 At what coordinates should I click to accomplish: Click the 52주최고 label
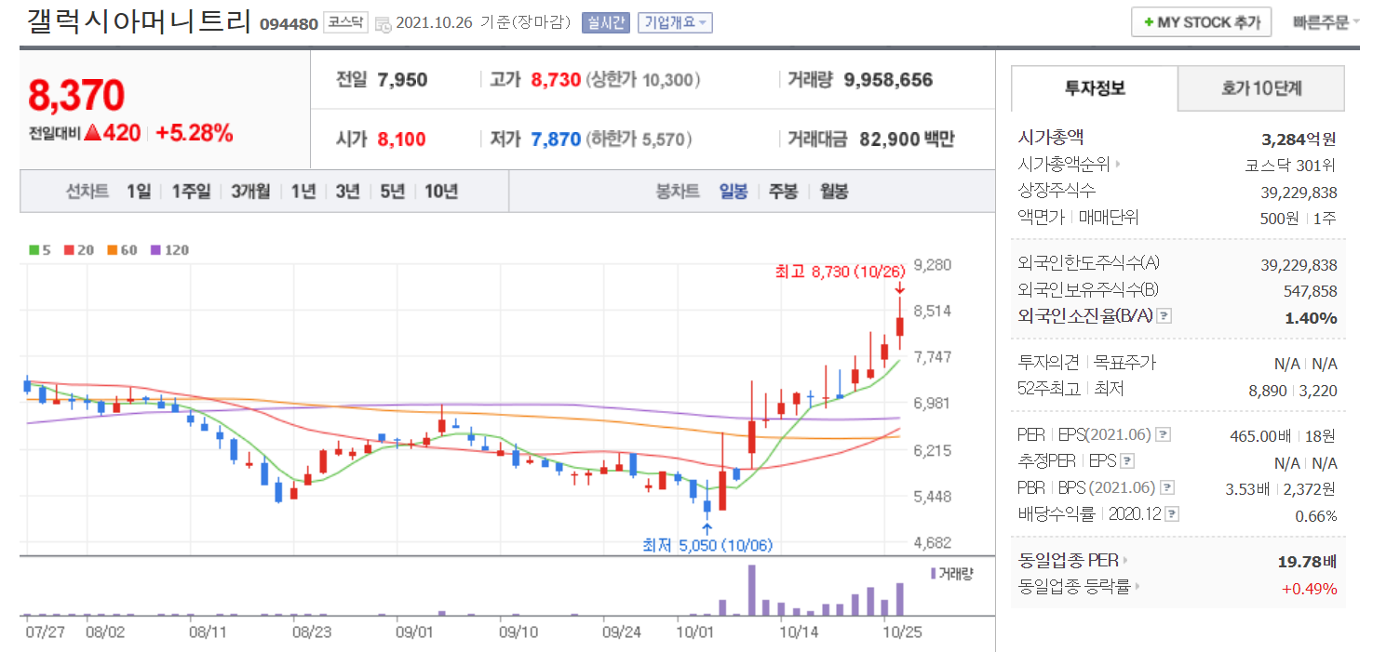click(x=1049, y=389)
